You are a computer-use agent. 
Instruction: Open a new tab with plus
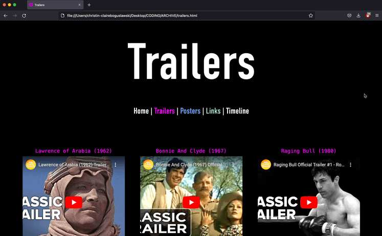89,5
